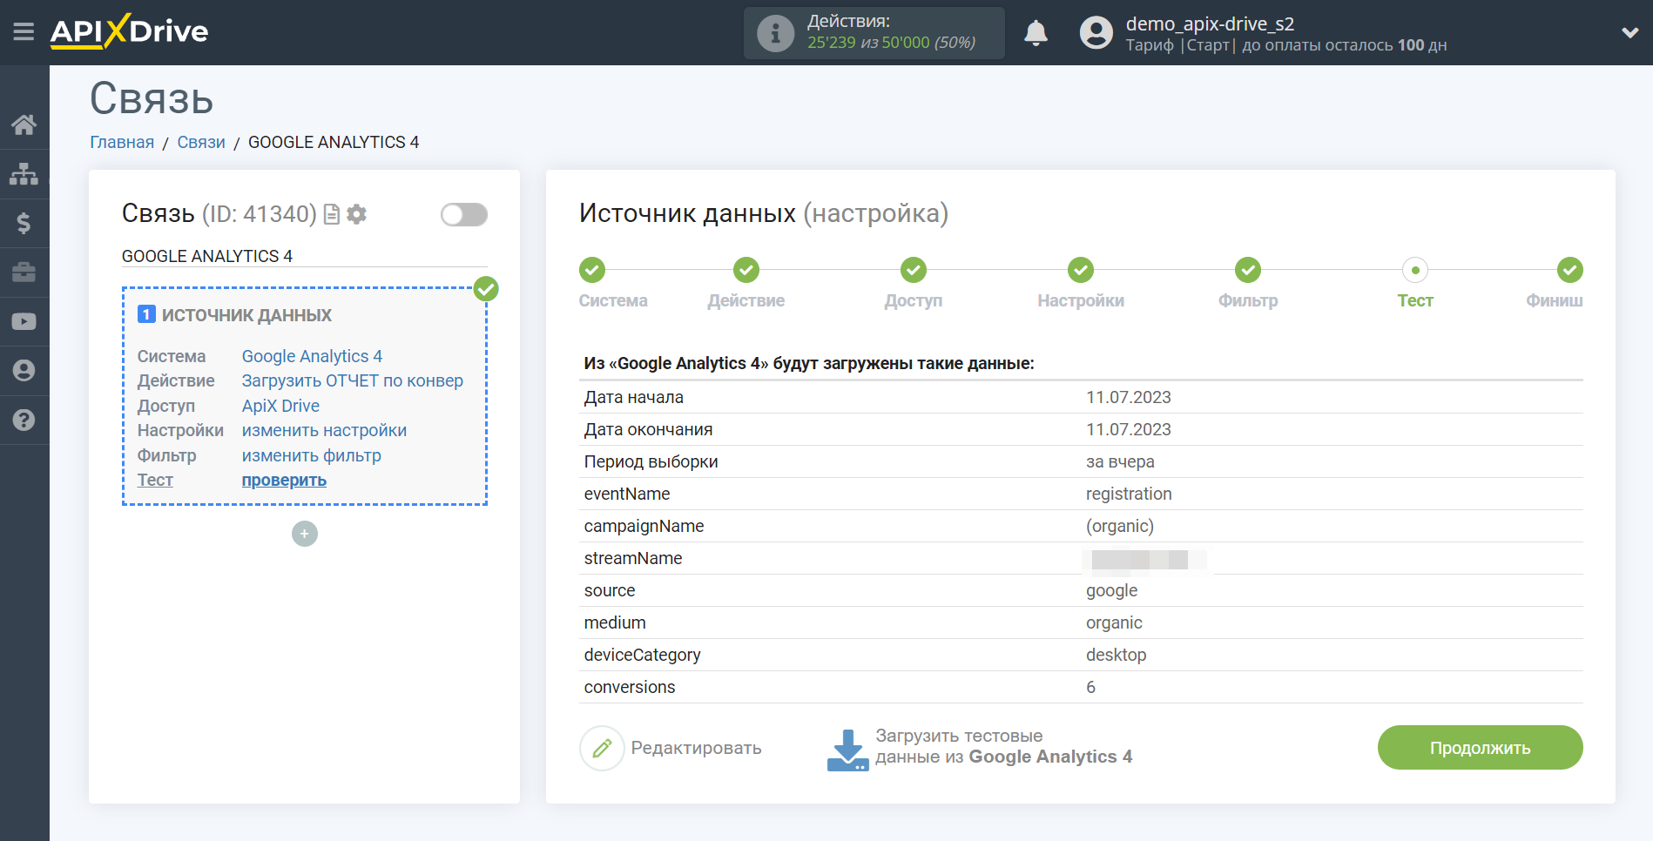Click the Редактировать label

click(x=696, y=748)
